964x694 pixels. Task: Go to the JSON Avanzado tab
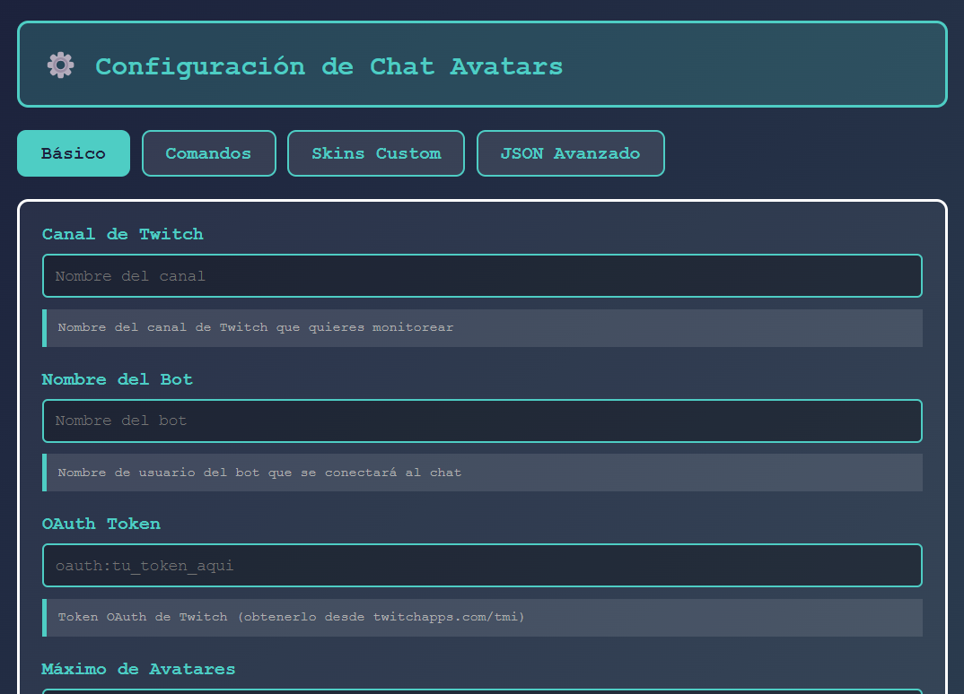click(571, 153)
